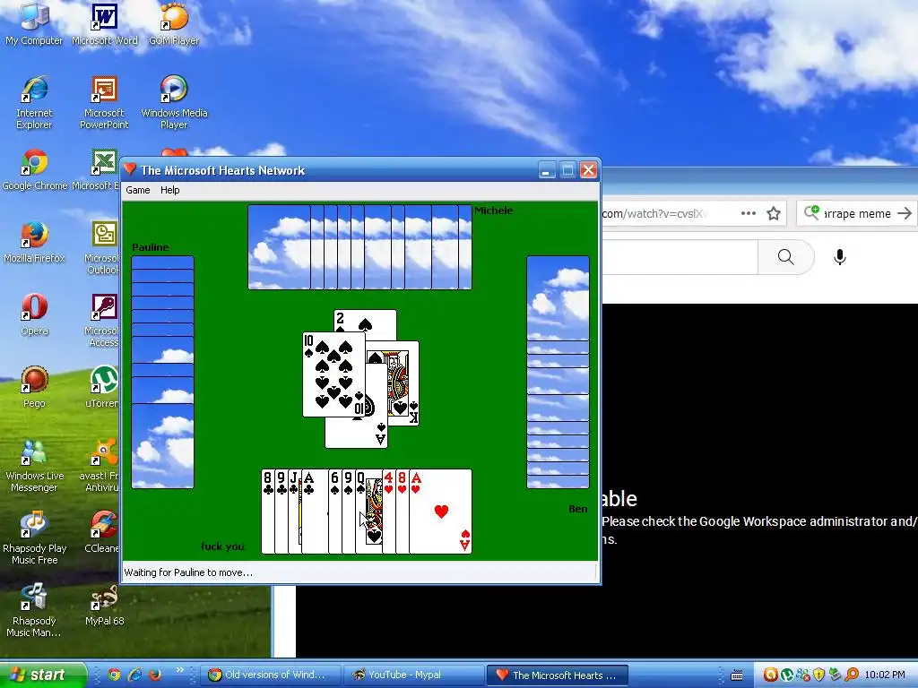This screenshot has height=688, width=918.
Task: Switch to Old versions of Windows taskbar button
Action: coord(271,675)
